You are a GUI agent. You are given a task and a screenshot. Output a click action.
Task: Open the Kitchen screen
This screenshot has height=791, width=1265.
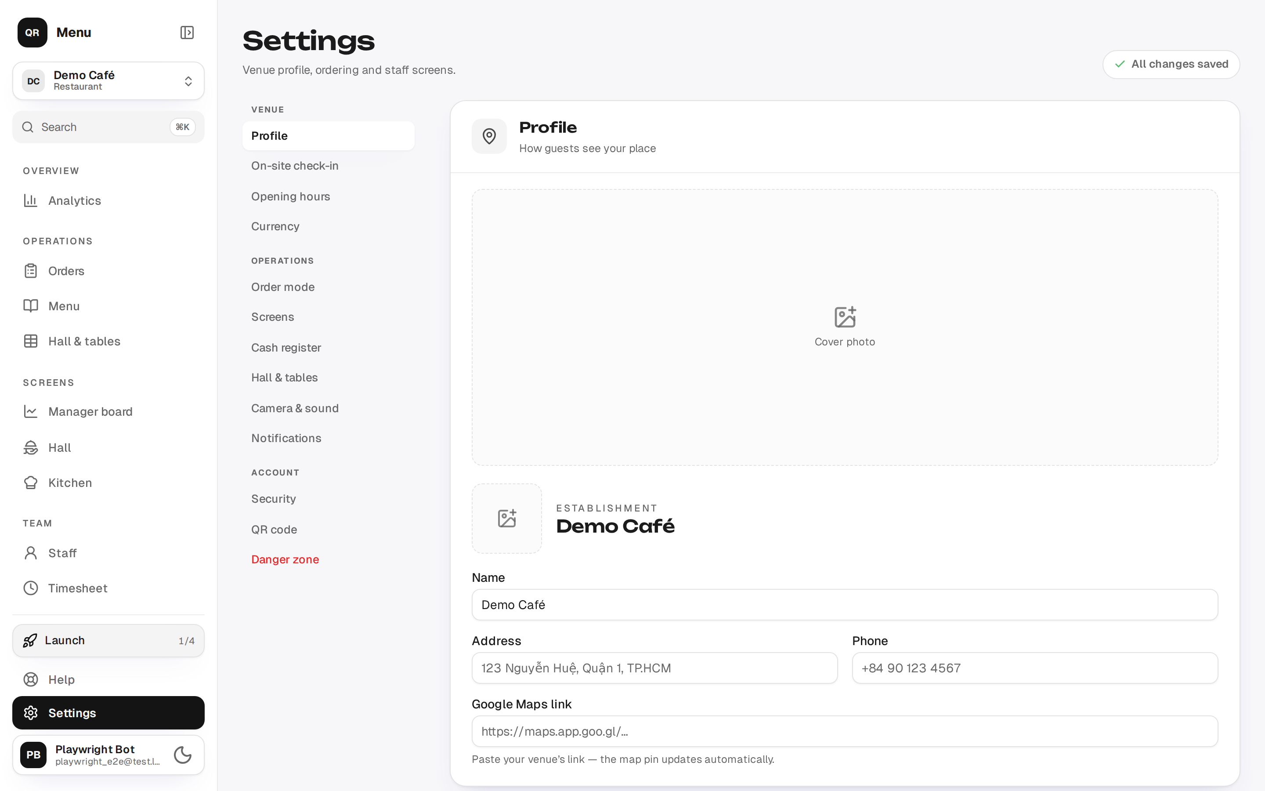coord(108,483)
